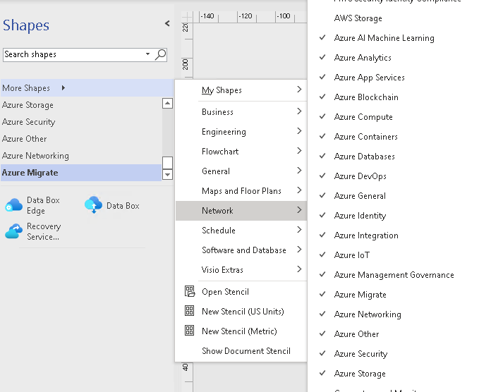
Task: Select the Azure Migrate stencil title
Action: click(81, 173)
